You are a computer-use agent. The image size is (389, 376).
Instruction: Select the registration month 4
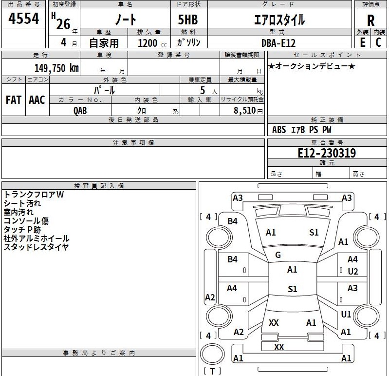(x=64, y=42)
